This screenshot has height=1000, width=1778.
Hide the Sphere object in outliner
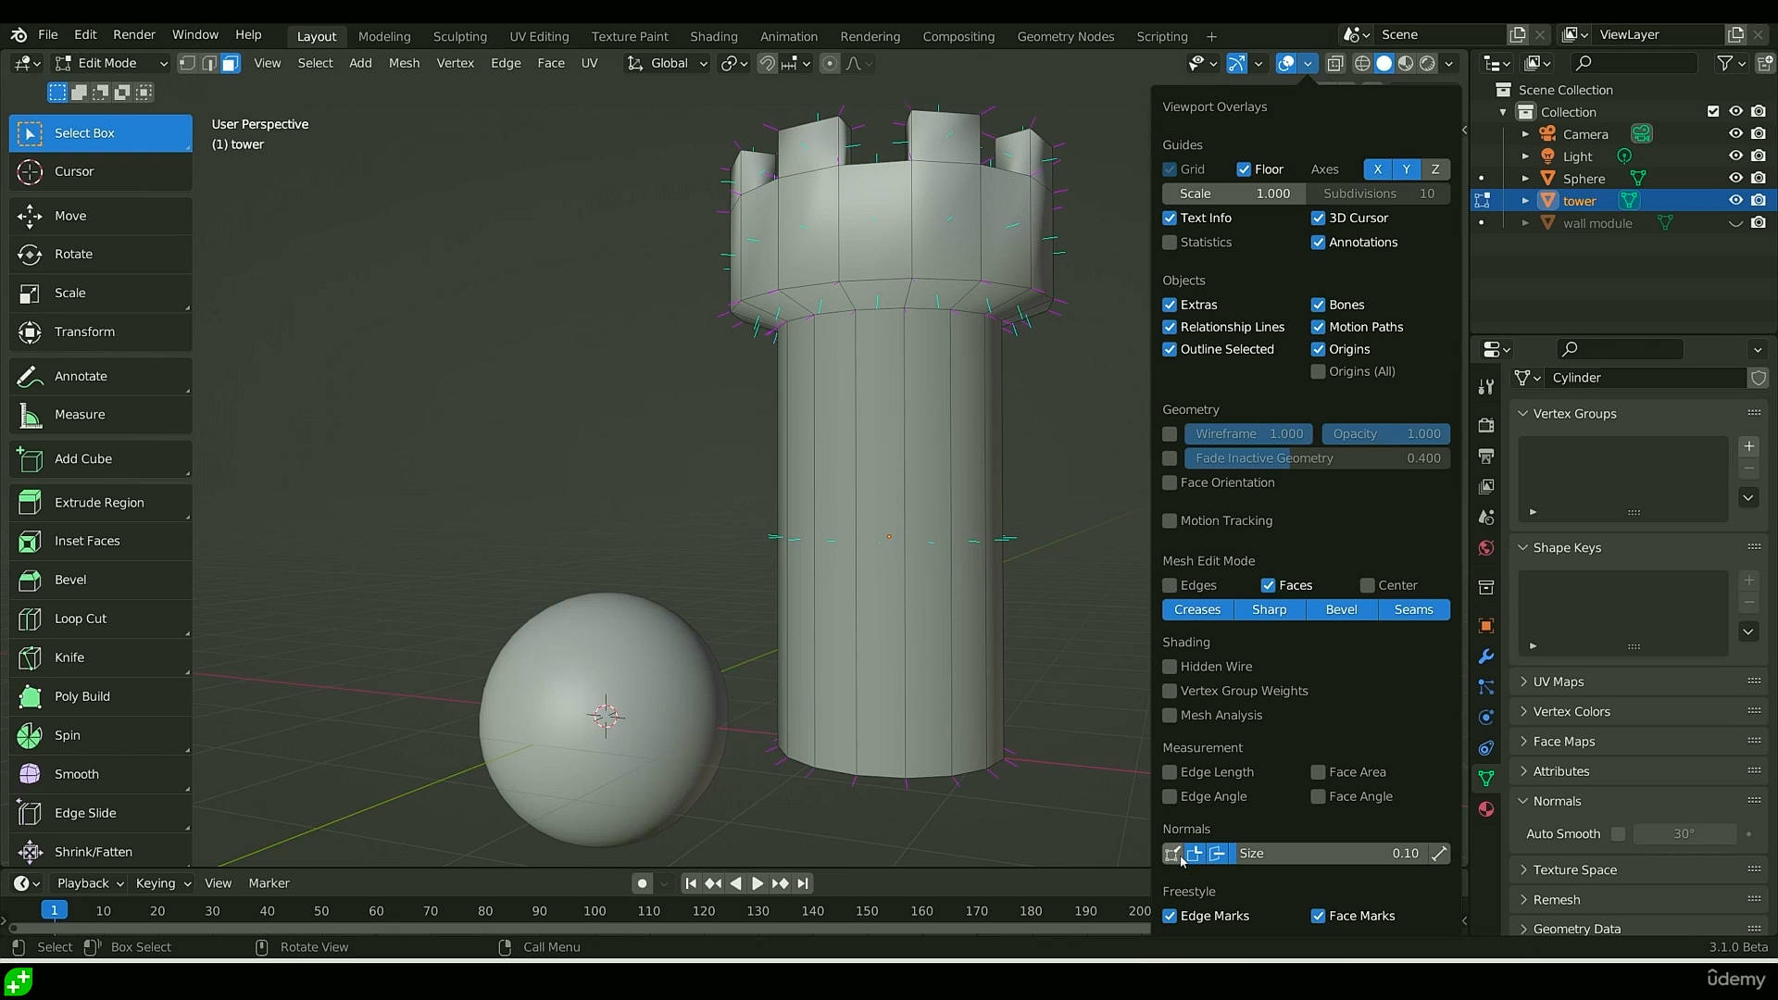point(1735,179)
